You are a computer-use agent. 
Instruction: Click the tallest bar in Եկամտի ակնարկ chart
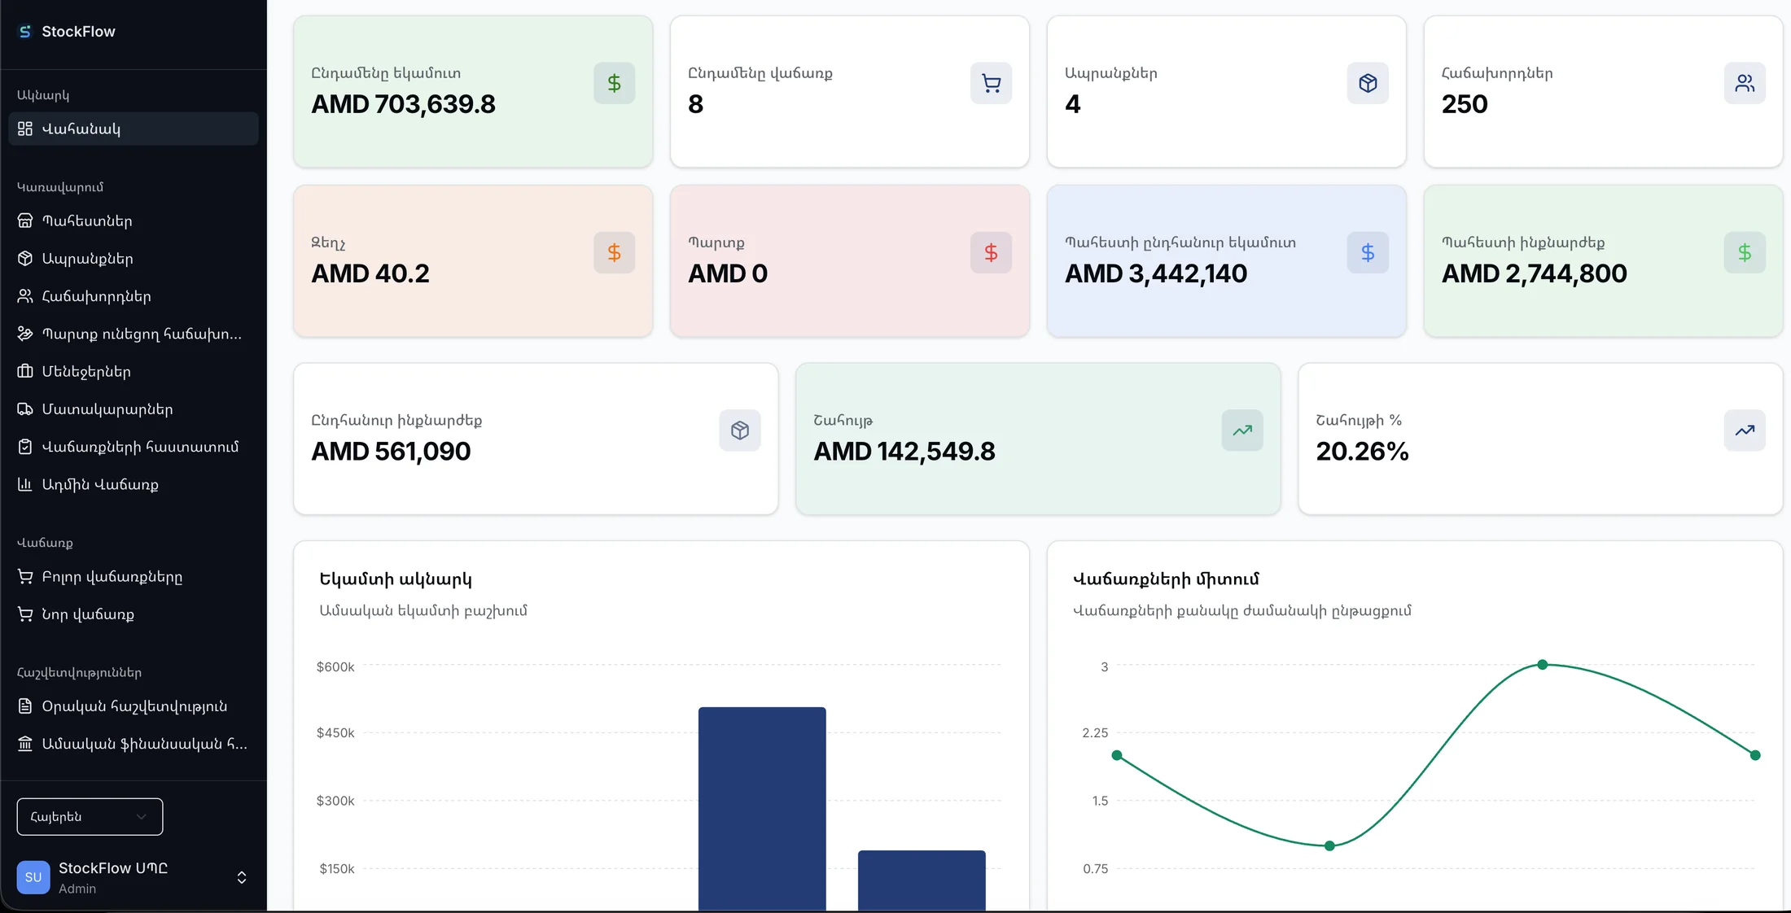click(762, 809)
